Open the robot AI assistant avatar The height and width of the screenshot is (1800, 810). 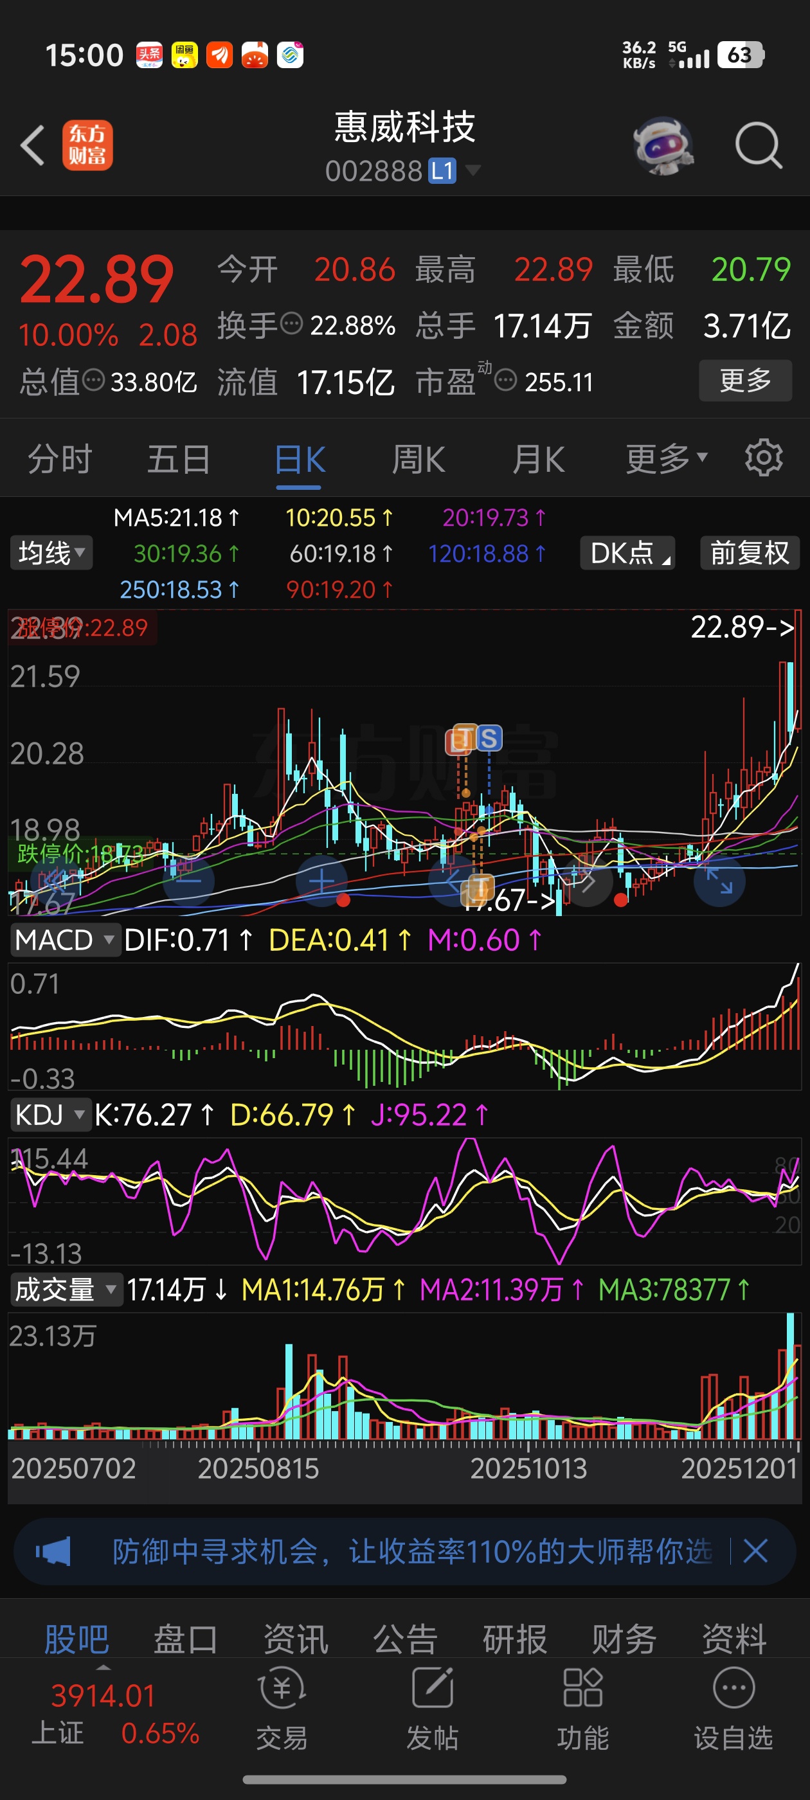coord(663,145)
